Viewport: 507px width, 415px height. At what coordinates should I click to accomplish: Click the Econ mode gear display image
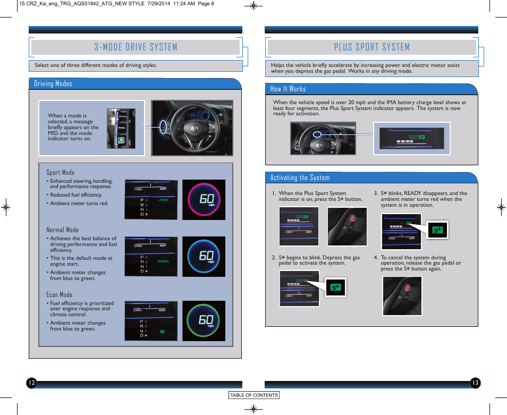pyautogui.click(x=151, y=321)
